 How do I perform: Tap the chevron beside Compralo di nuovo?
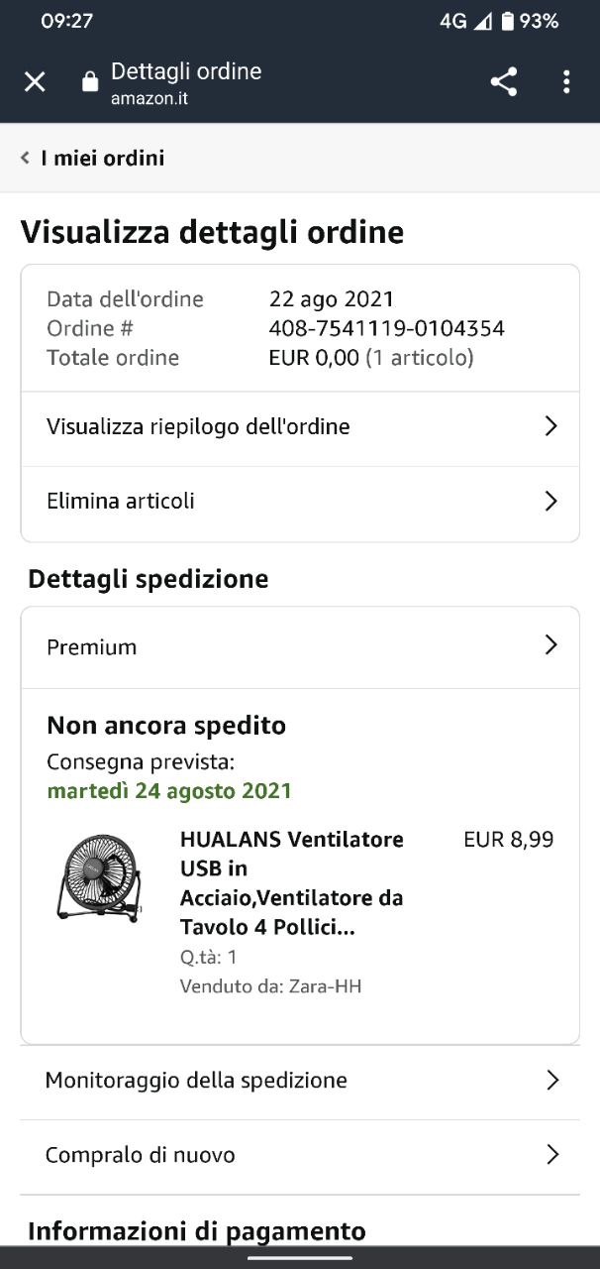click(x=552, y=1154)
